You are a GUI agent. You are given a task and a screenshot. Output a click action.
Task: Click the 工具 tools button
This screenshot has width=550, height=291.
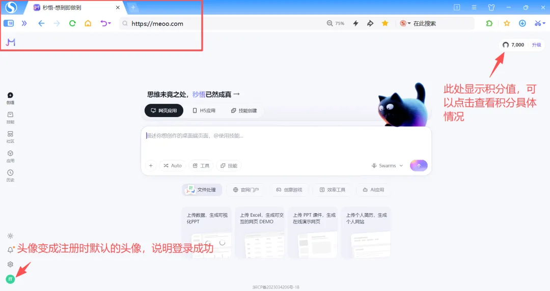[201, 165]
